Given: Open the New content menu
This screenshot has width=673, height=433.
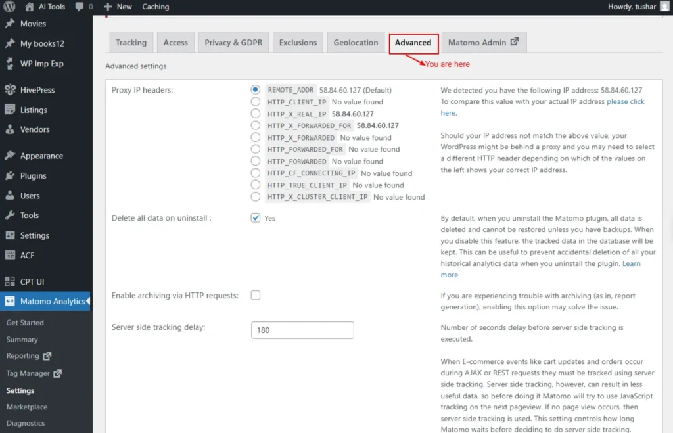Looking at the screenshot, I should (118, 7).
